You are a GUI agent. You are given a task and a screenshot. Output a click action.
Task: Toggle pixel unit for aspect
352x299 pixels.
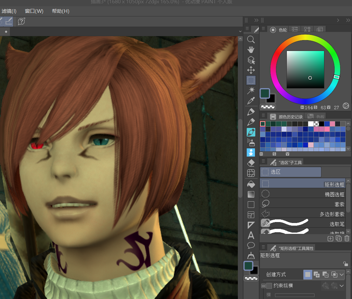click(x=334, y=286)
